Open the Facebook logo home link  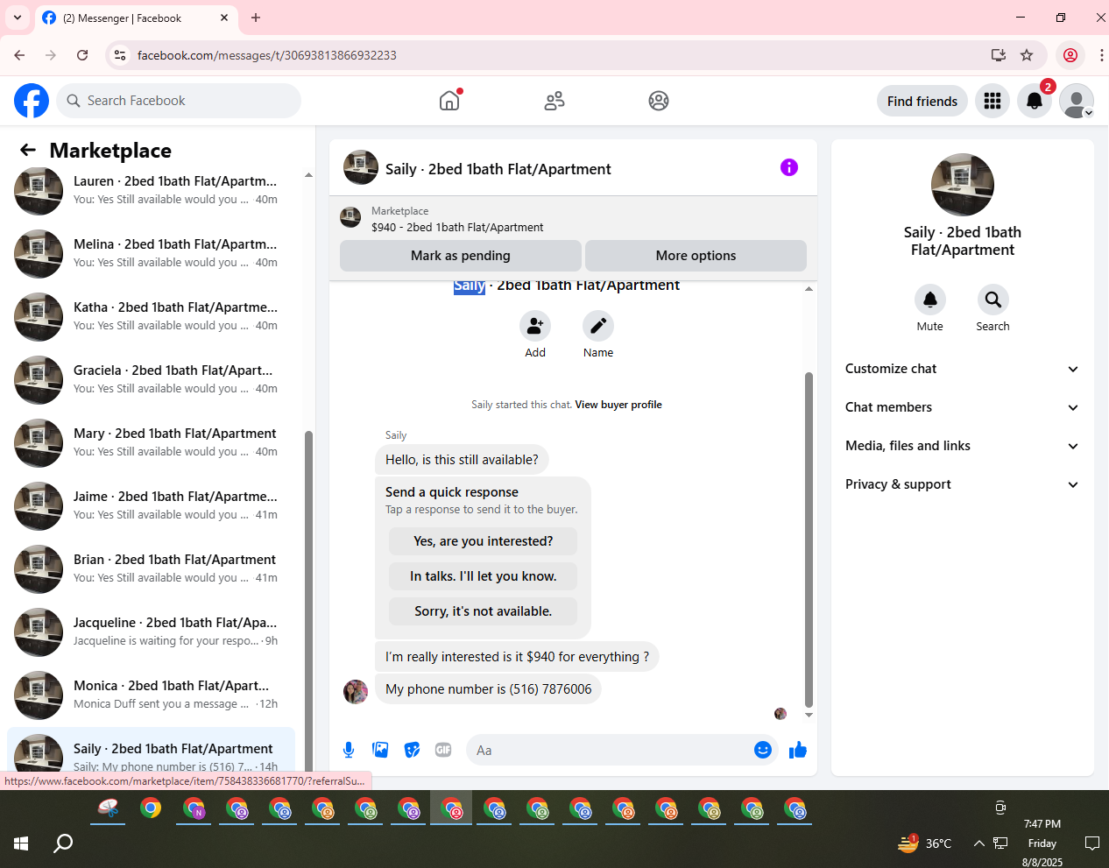[32, 101]
